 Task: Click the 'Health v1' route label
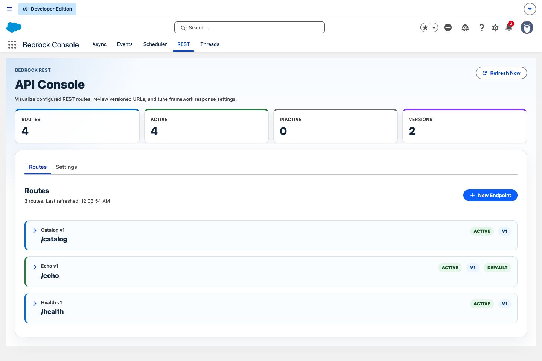pyautogui.click(x=52, y=303)
